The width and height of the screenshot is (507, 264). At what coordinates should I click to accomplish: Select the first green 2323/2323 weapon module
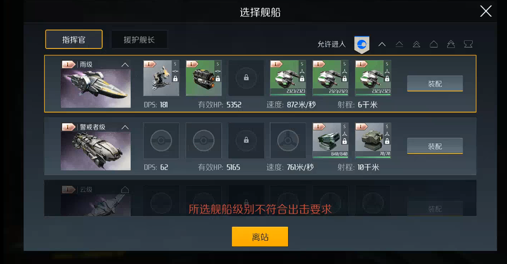(288, 78)
